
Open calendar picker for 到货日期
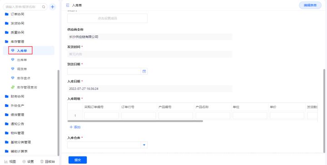144,71
